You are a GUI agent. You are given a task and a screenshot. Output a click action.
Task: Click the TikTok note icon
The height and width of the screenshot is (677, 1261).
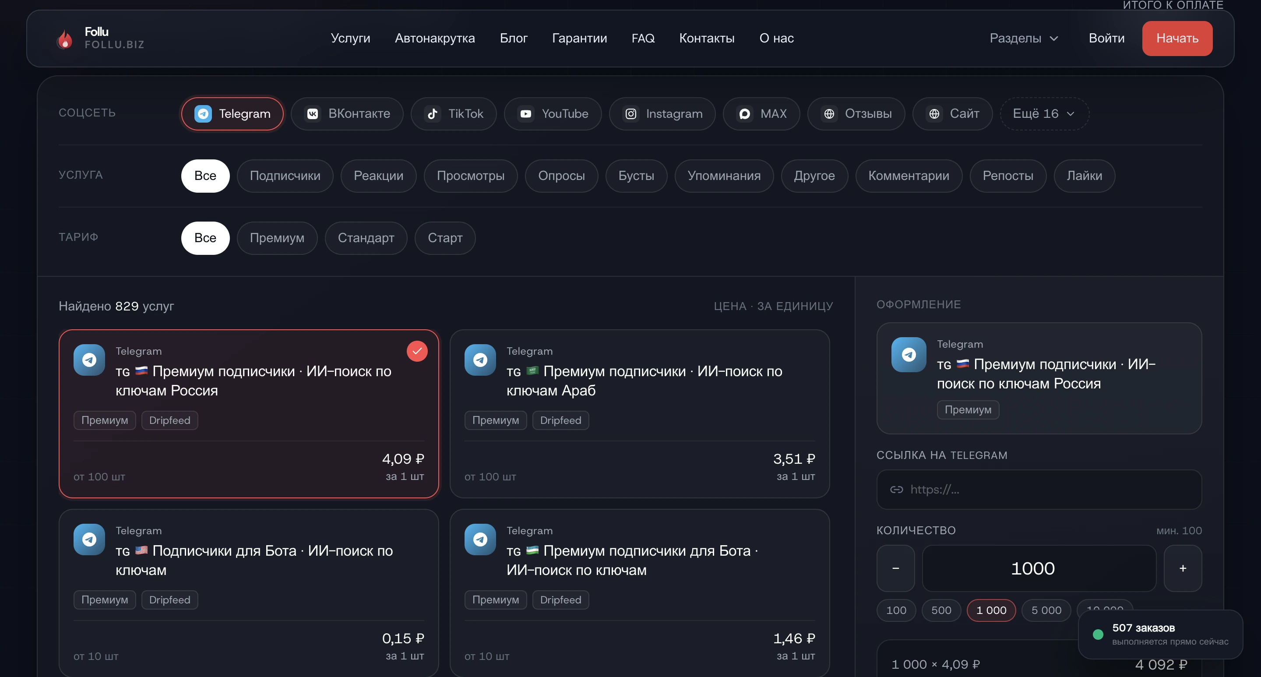(432, 113)
